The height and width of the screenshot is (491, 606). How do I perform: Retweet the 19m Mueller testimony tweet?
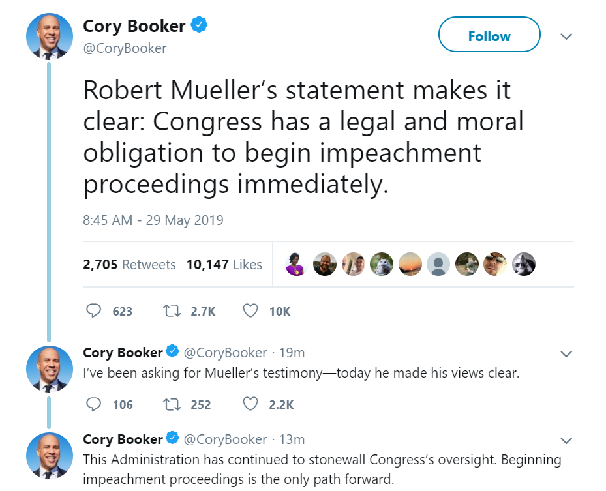(170, 404)
